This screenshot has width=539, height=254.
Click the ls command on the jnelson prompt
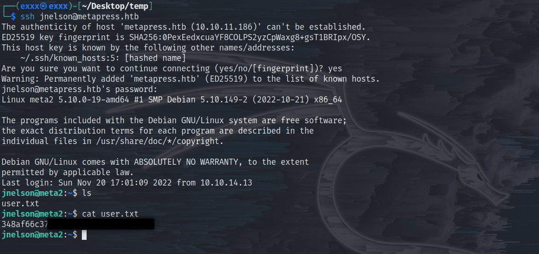pos(87,193)
